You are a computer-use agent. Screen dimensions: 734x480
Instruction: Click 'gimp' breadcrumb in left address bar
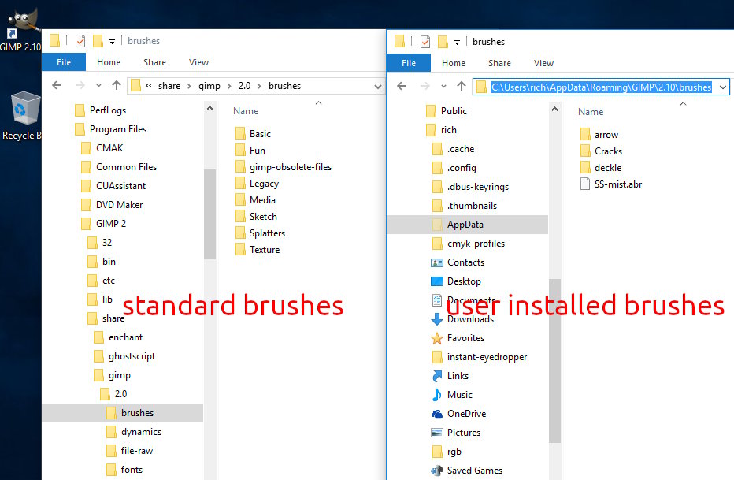click(x=209, y=86)
